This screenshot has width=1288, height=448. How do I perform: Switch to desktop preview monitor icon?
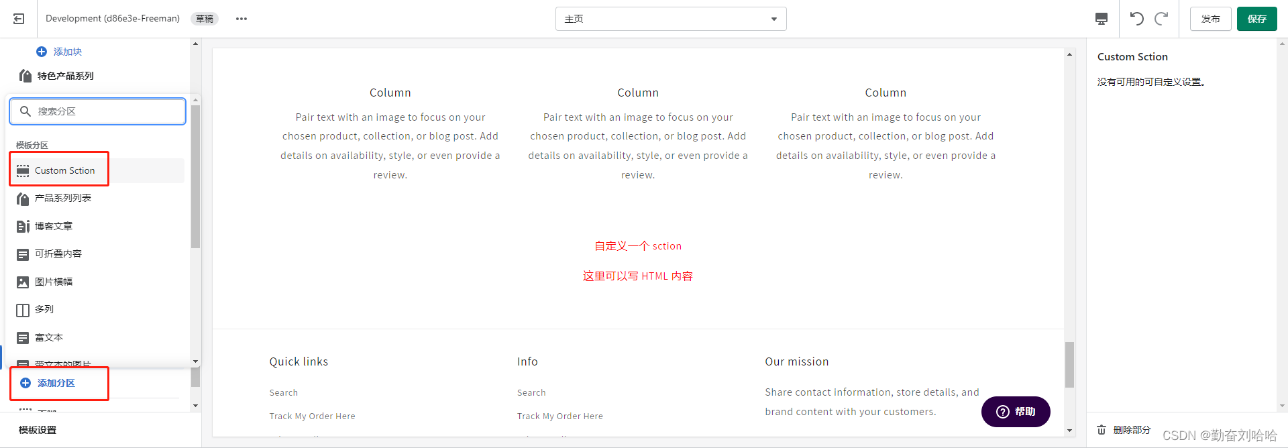click(1102, 19)
